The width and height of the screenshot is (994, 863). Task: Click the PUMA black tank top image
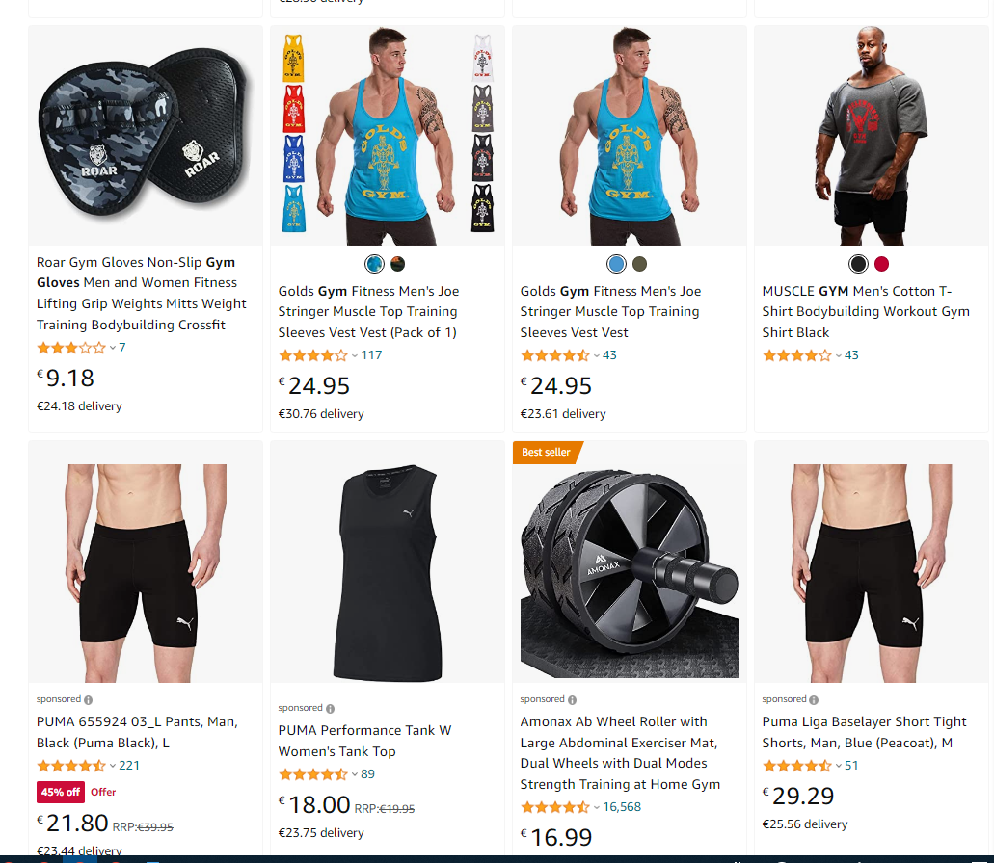388,574
